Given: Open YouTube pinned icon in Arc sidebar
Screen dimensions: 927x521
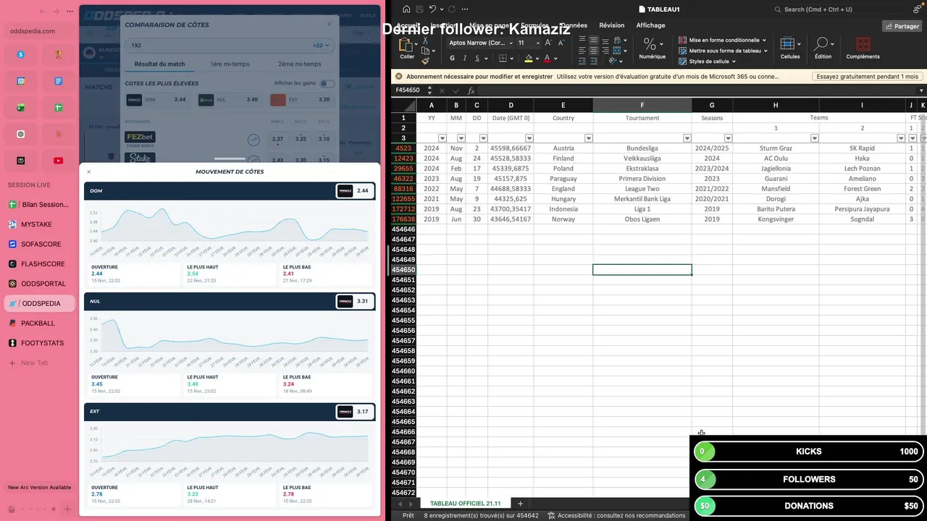Looking at the screenshot, I should point(59,161).
